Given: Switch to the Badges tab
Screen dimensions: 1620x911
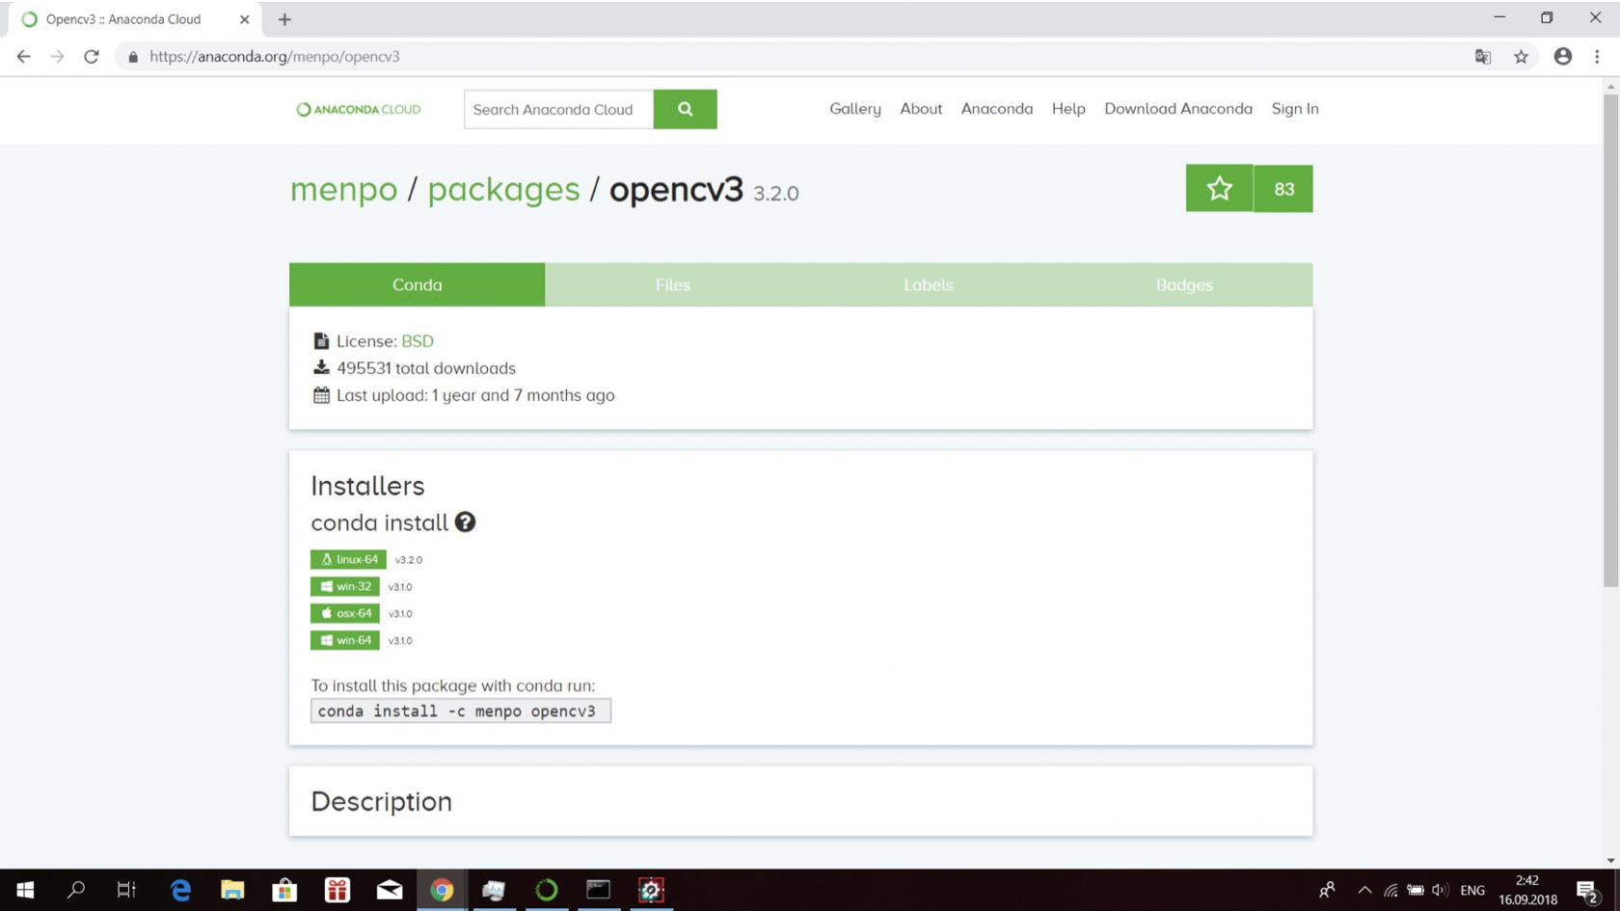Looking at the screenshot, I should 1184,284.
